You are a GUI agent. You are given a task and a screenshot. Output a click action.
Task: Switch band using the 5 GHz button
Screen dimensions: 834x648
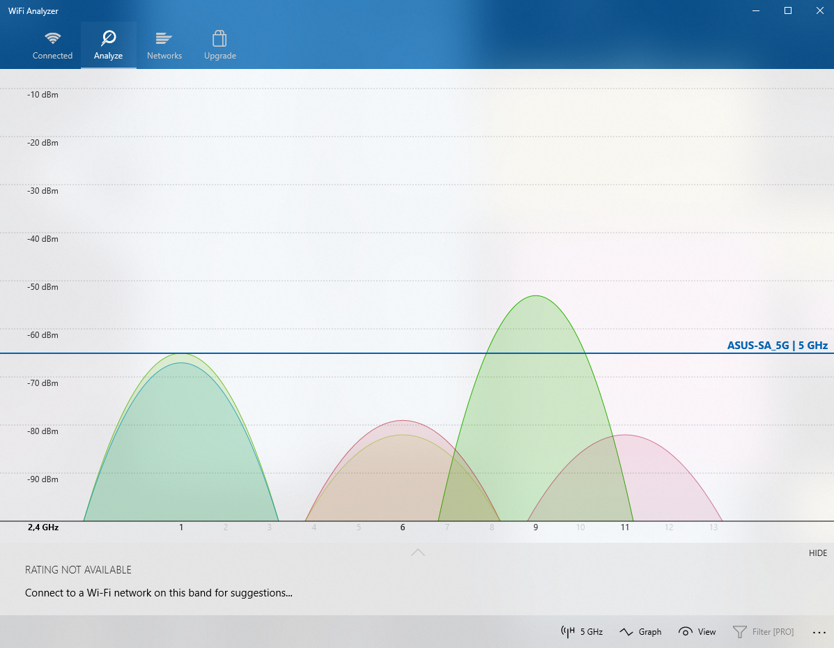tap(582, 631)
